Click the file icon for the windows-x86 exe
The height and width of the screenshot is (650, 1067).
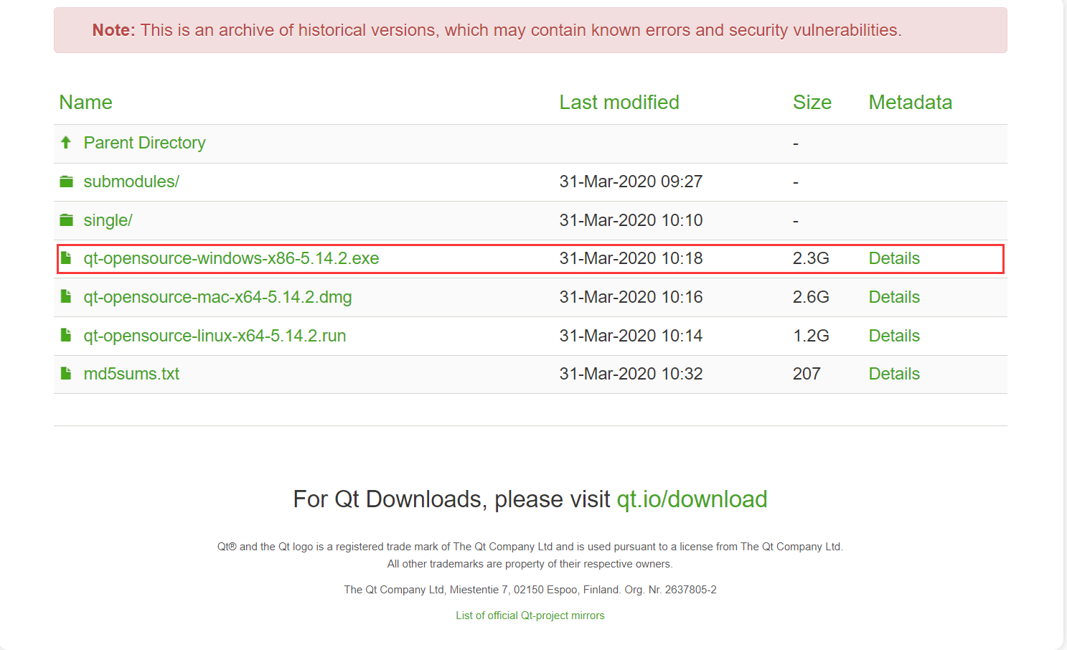[x=66, y=258]
